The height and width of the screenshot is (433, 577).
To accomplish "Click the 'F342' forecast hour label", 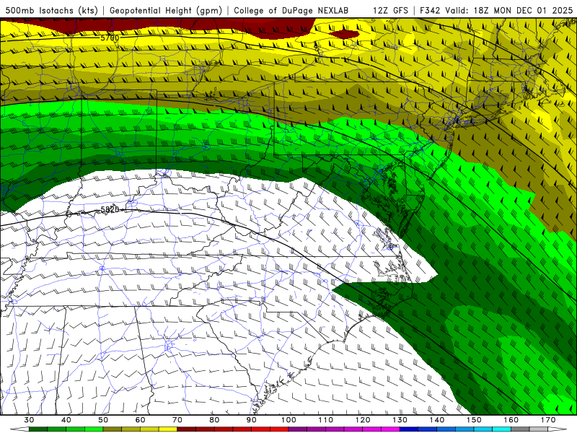I will pos(430,10).
